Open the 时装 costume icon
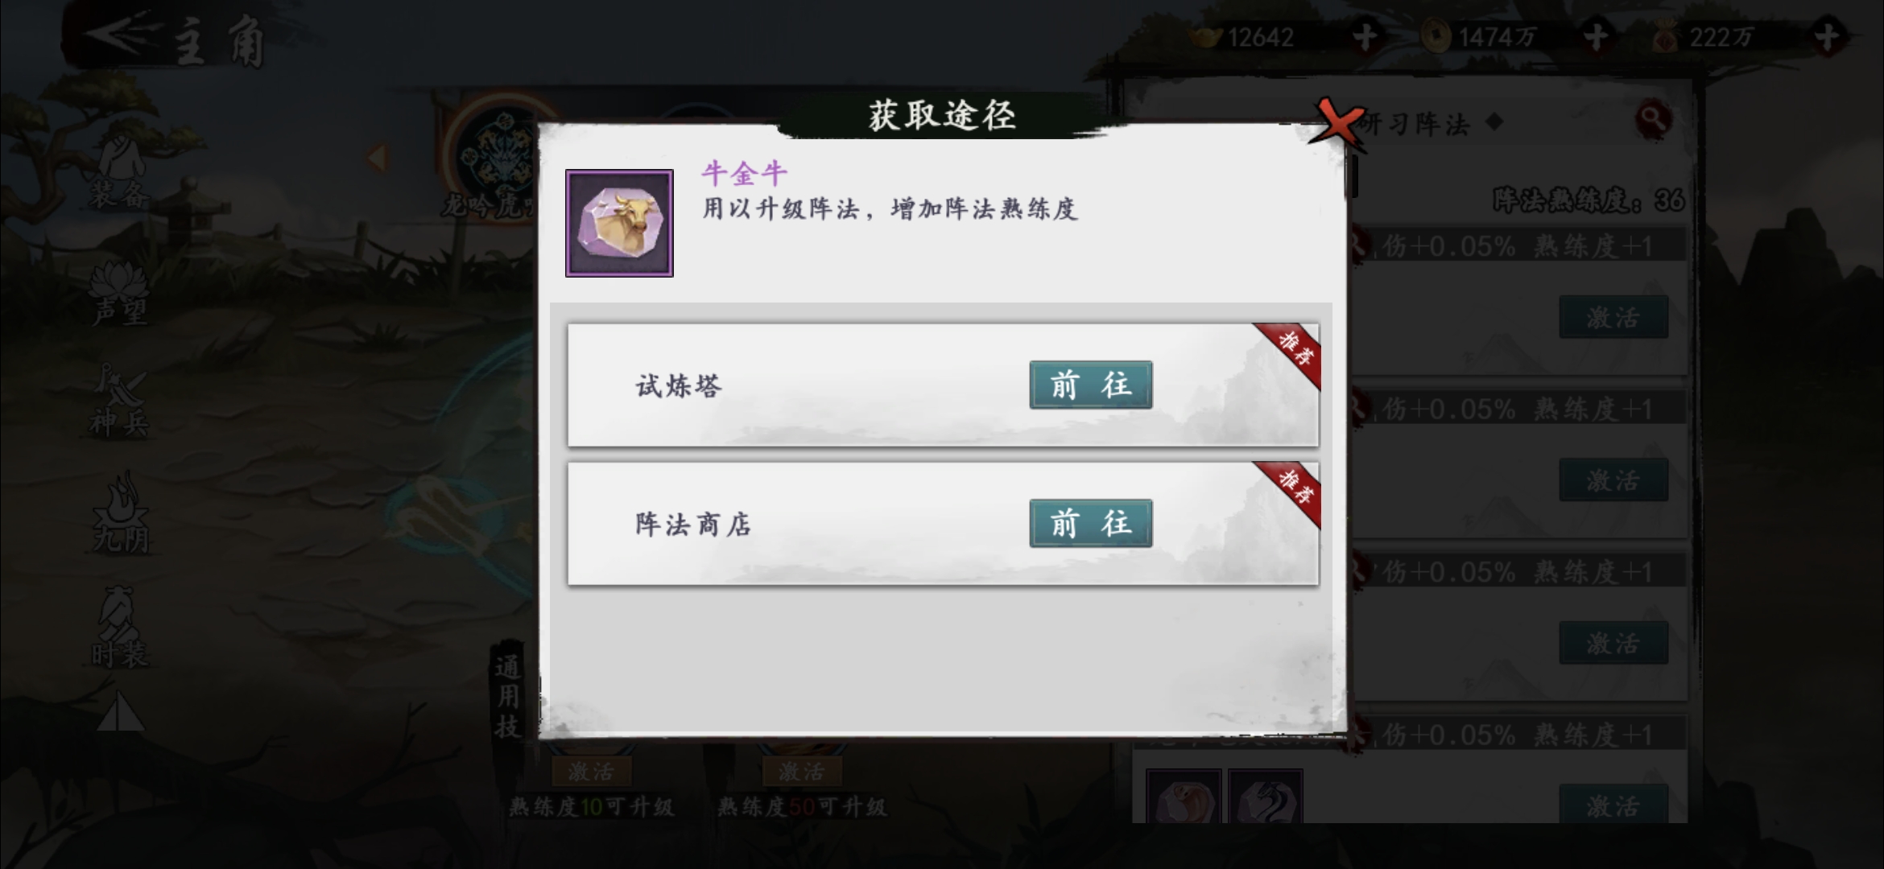 click(119, 628)
